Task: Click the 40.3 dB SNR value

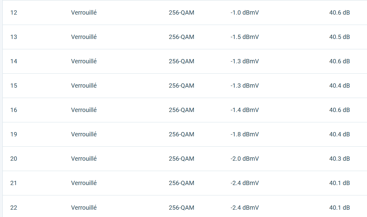Action: (339, 159)
